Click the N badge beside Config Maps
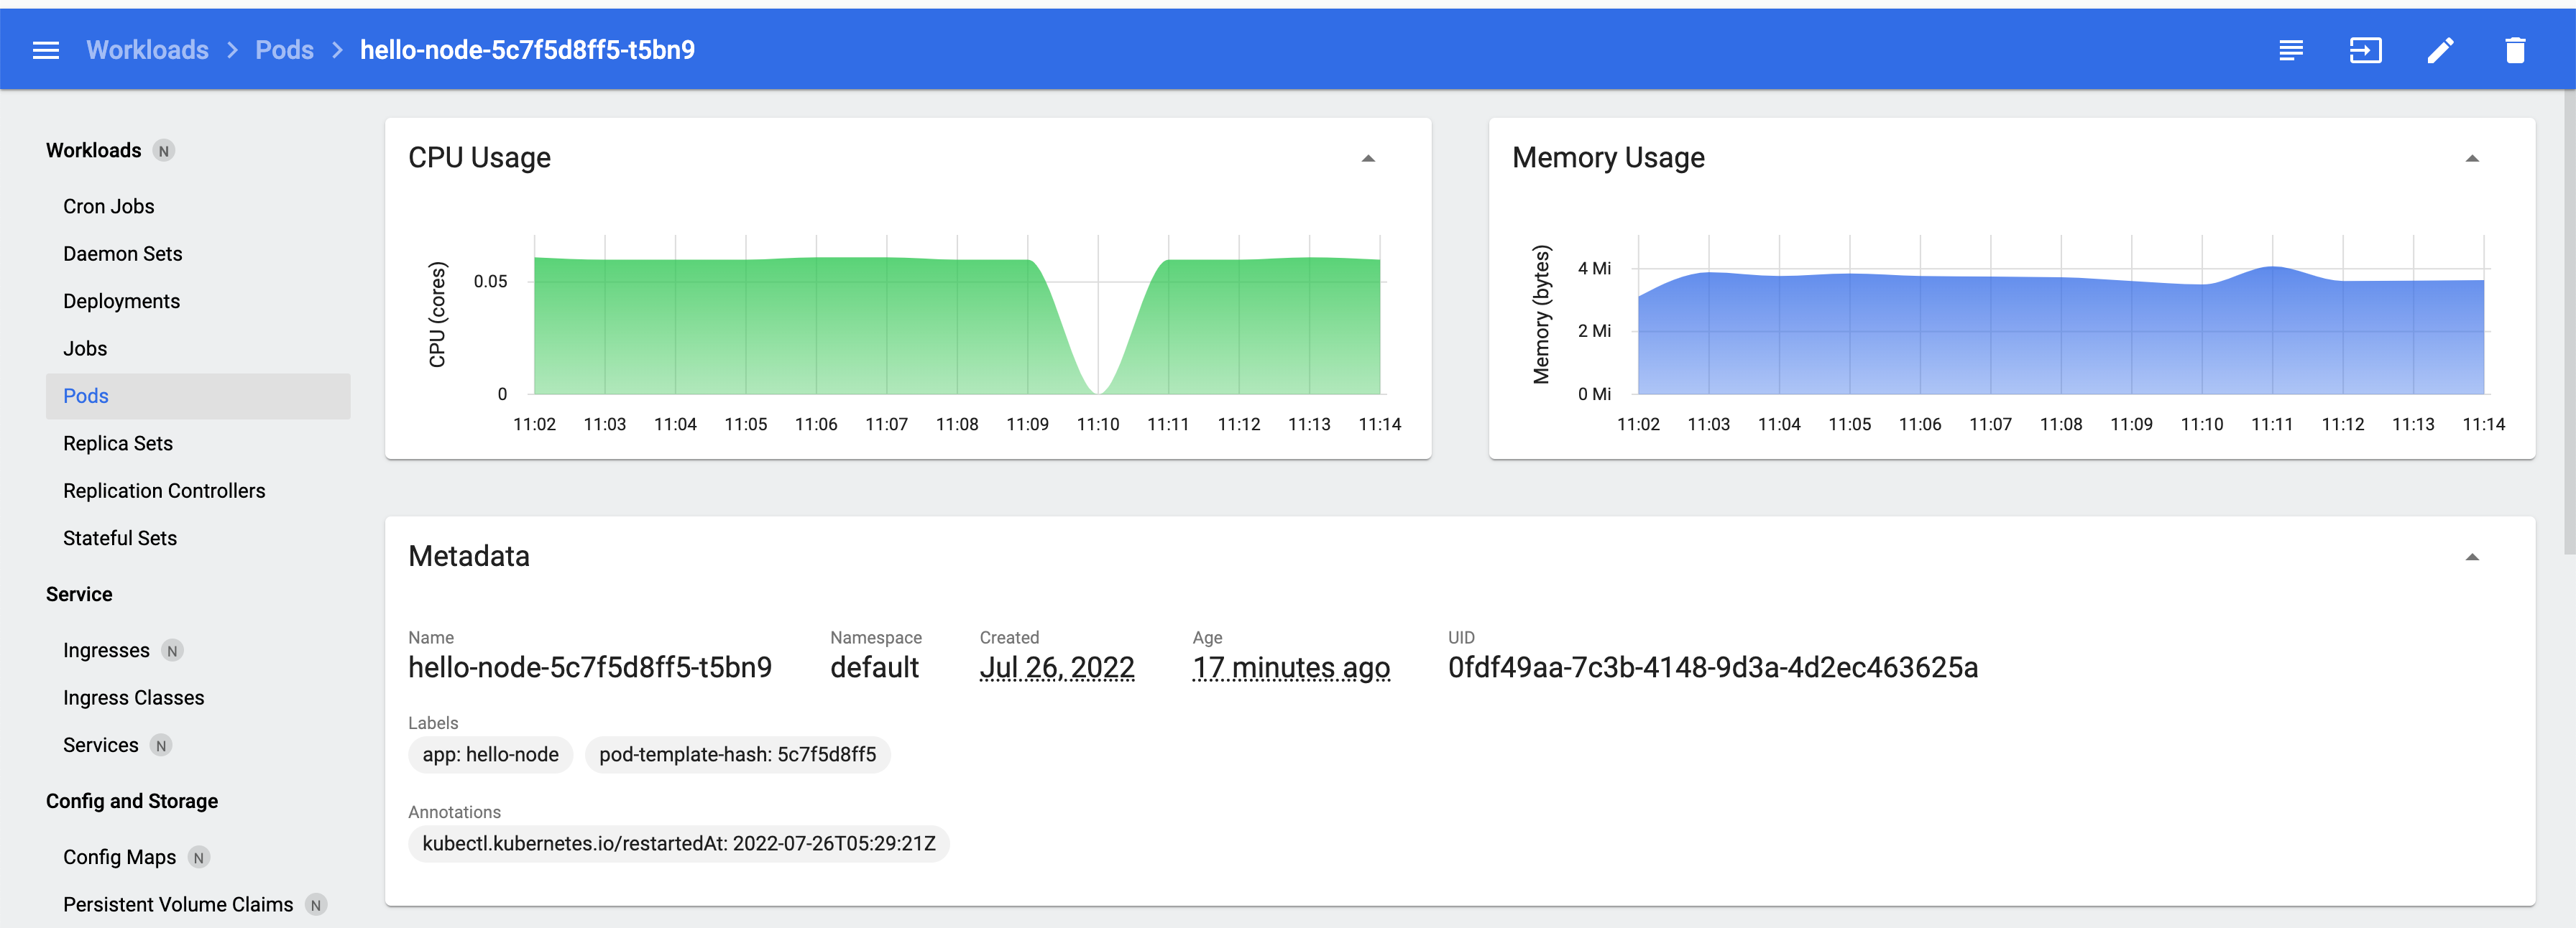The height and width of the screenshot is (928, 2576). pos(199,857)
